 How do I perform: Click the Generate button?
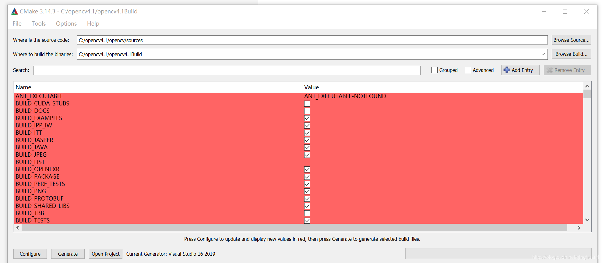pos(68,254)
